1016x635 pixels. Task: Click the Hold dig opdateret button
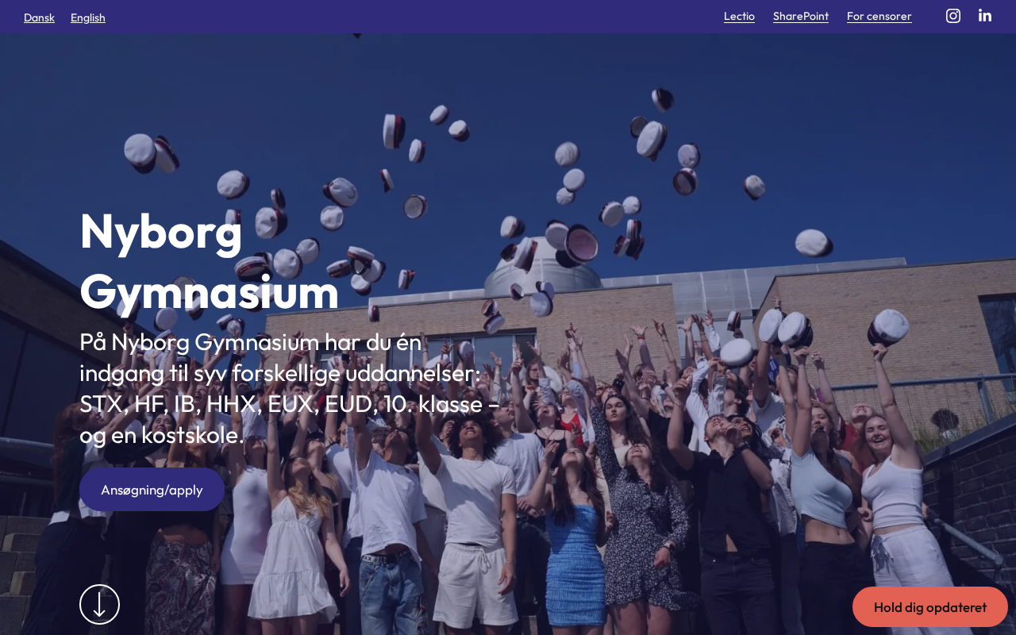(930, 607)
